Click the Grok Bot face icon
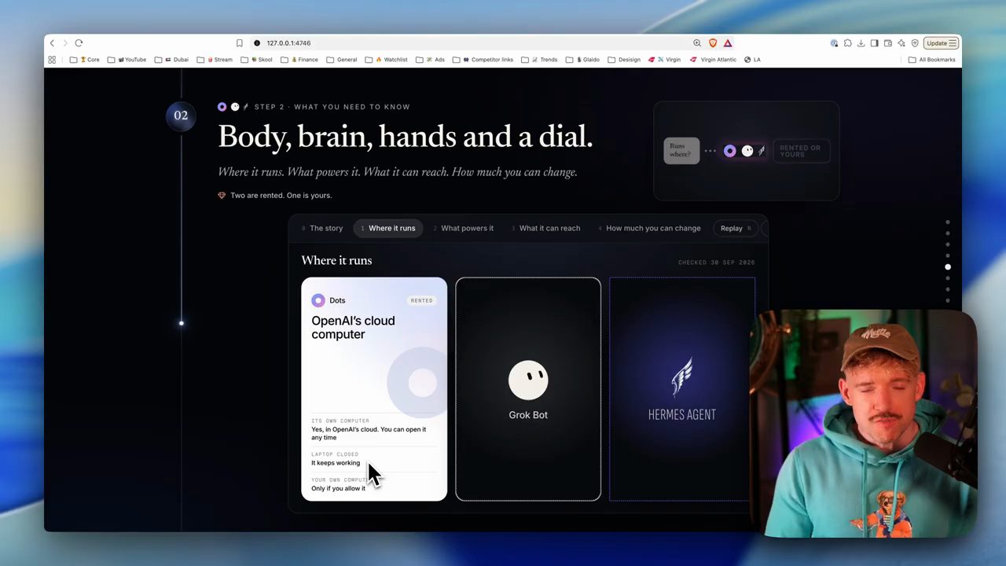1006x566 pixels. pos(528,380)
